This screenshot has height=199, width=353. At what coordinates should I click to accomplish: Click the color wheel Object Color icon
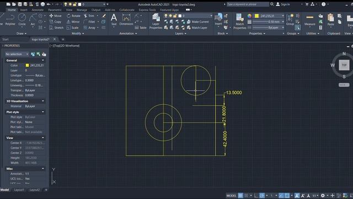[x=249, y=16]
